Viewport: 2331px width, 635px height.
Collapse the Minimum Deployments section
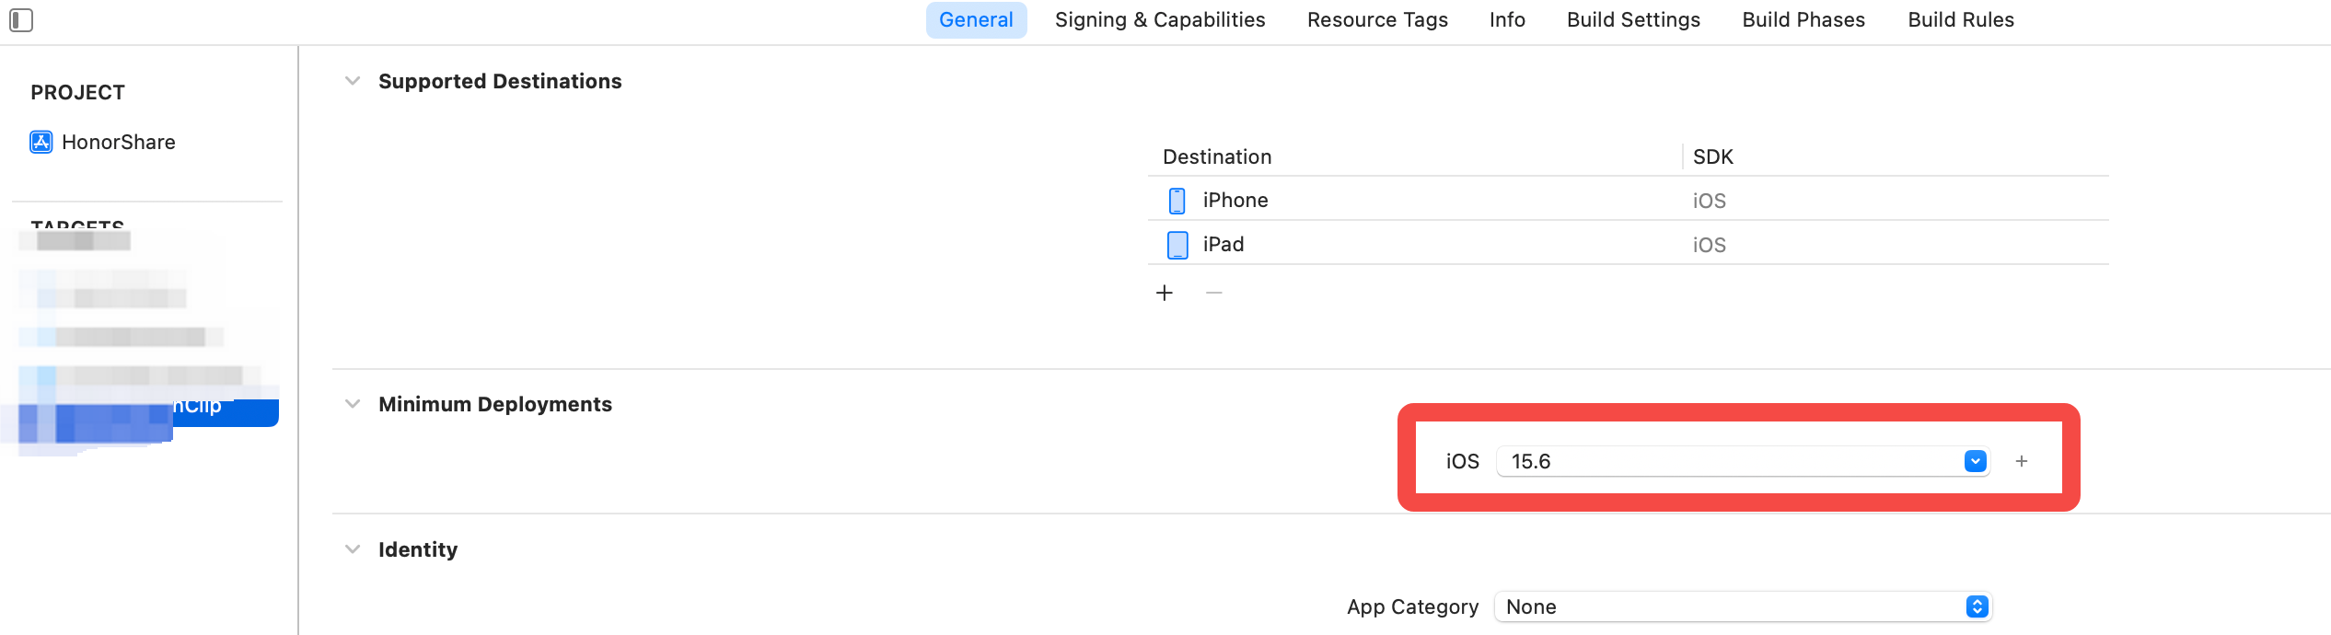coord(353,404)
